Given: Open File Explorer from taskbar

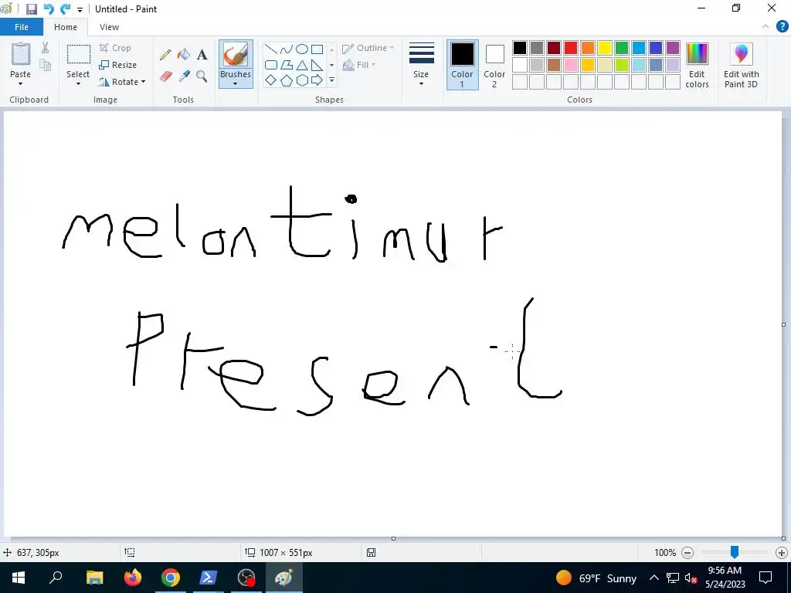Looking at the screenshot, I should pos(94,578).
